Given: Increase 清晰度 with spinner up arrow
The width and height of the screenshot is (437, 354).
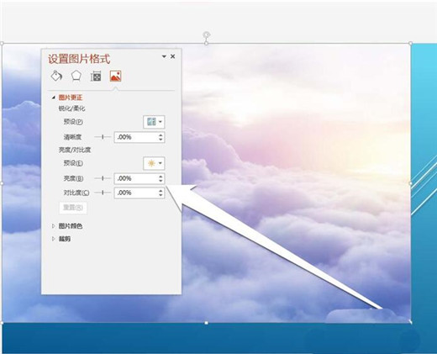Looking at the screenshot, I should [161, 135].
